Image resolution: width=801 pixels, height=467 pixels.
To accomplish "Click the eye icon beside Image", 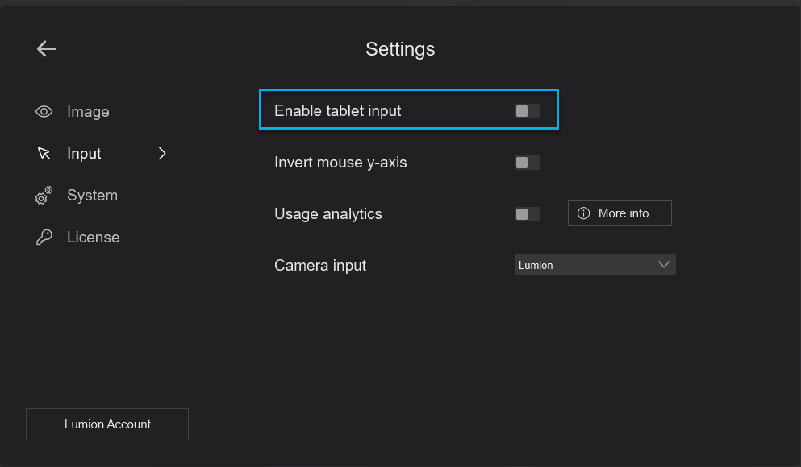I will click(44, 112).
